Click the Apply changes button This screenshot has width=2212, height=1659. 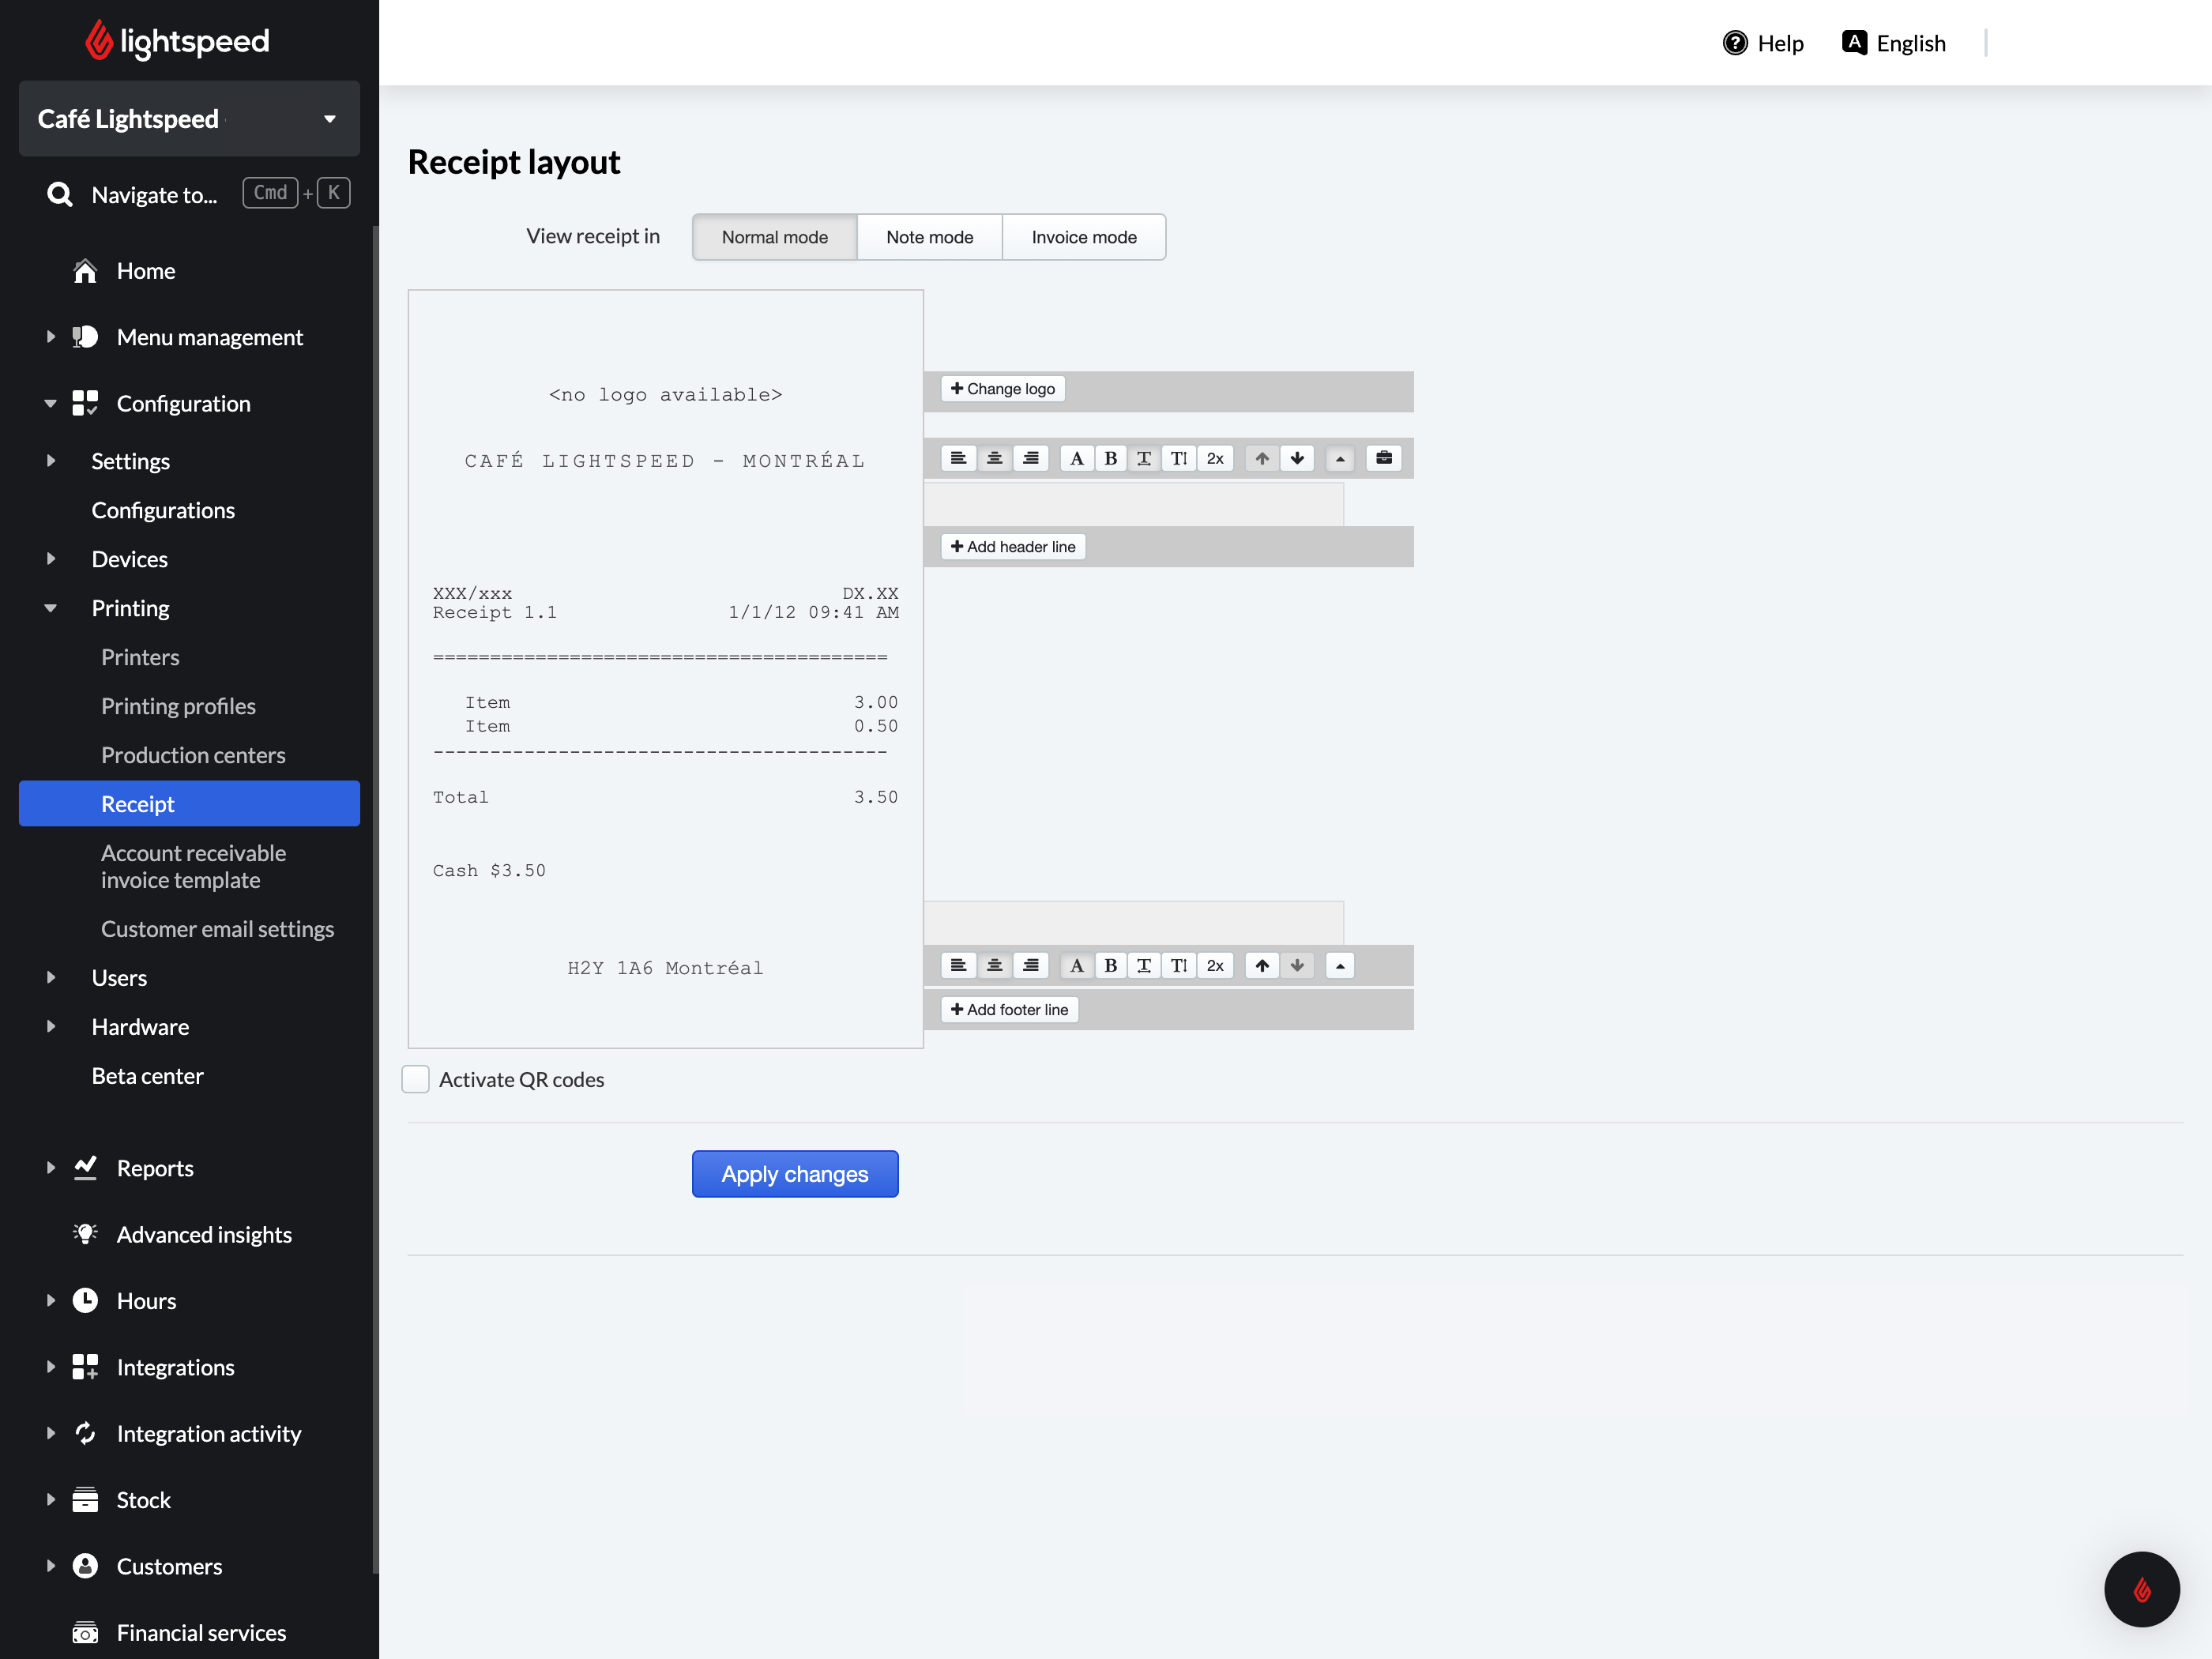click(795, 1174)
